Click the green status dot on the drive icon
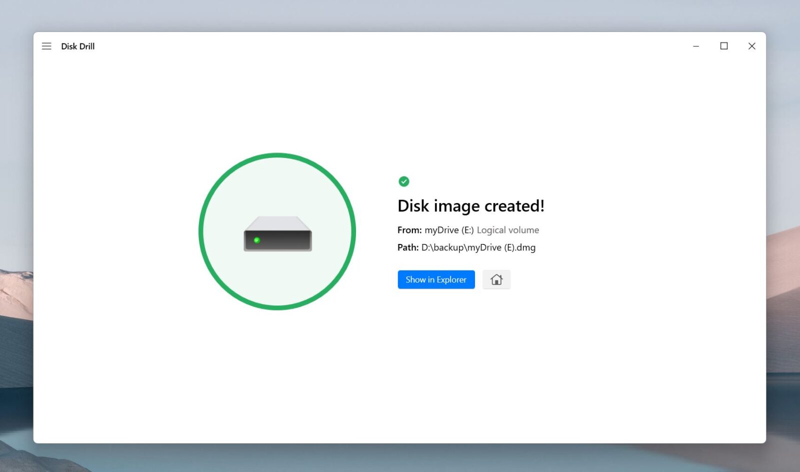This screenshot has width=800, height=472. pyautogui.click(x=257, y=240)
